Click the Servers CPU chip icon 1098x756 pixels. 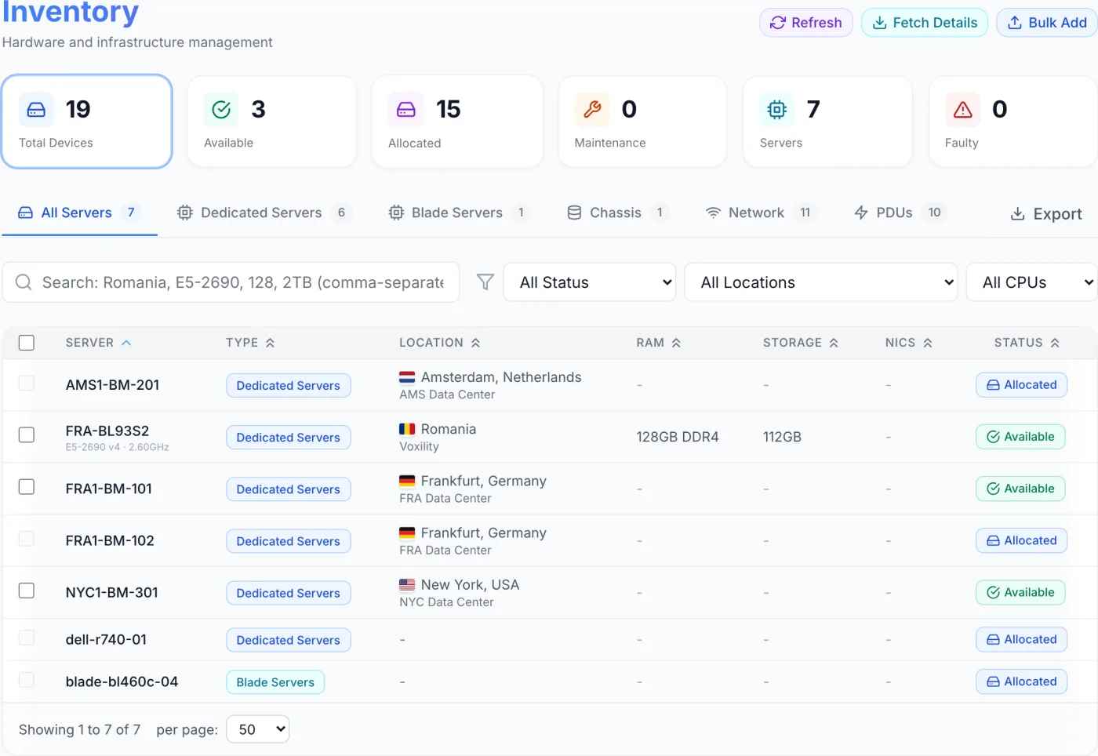coord(776,110)
